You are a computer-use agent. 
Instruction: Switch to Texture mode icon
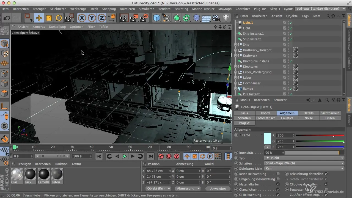5,53
